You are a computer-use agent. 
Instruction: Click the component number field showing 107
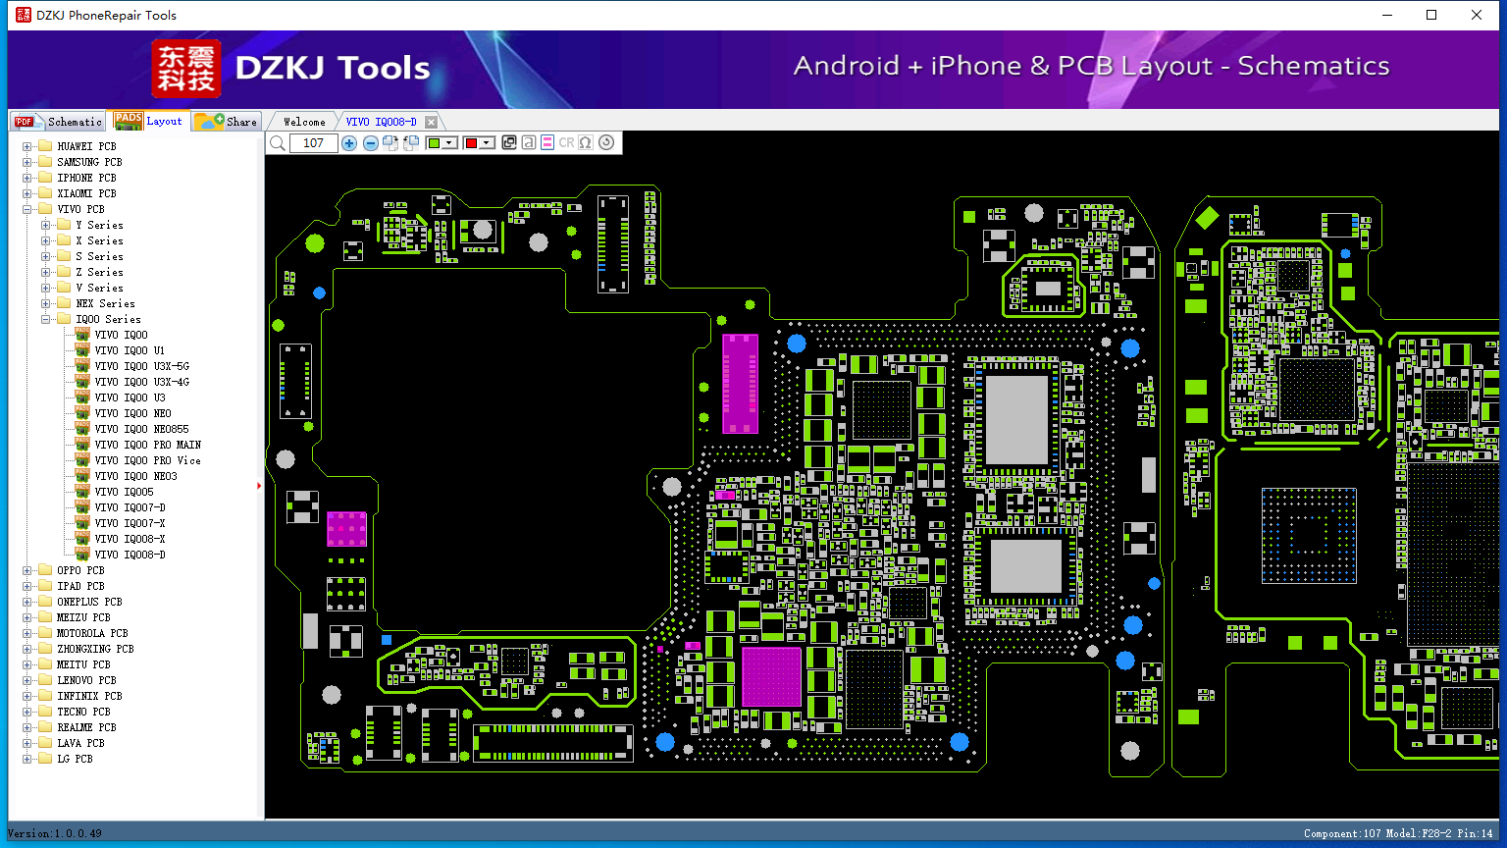pos(314,143)
